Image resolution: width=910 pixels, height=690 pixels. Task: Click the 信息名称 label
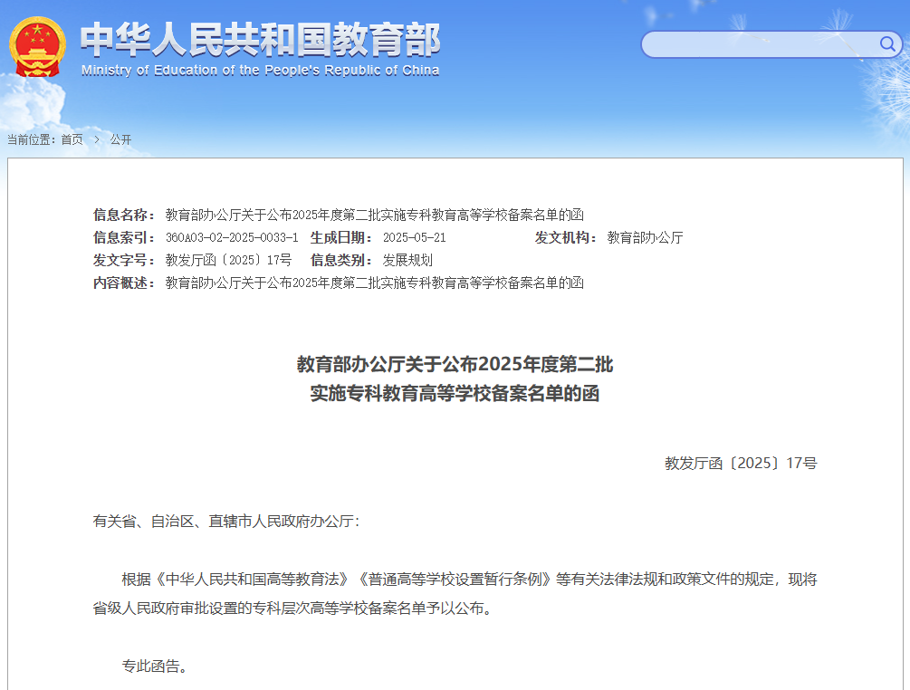(124, 215)
